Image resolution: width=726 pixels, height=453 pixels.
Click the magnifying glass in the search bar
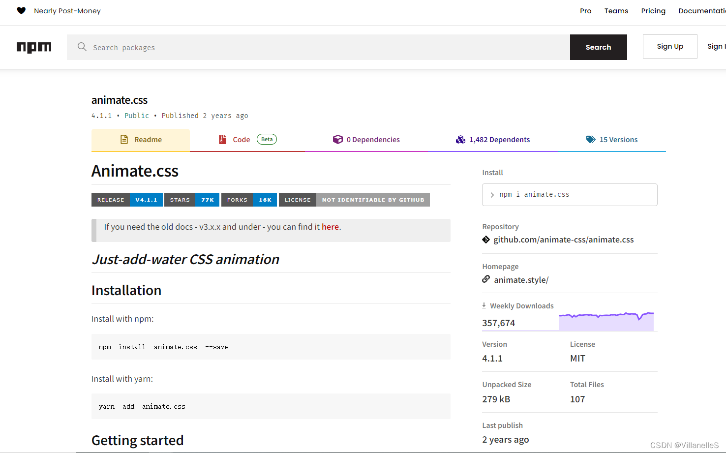(82, 47)
